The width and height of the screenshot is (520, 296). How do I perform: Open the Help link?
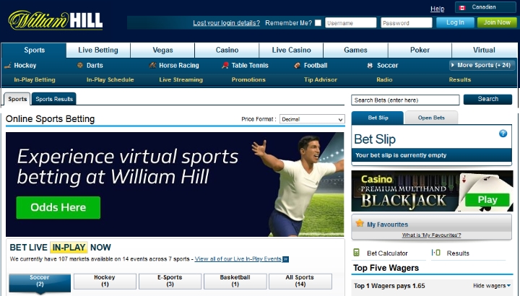437,9
